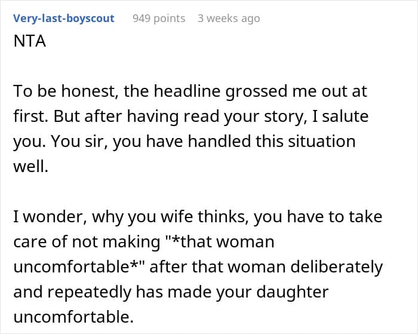Image resolution: width=418 pixels, height=334 pixels.
Task: Click the word 'deliberately'
Action: [x=336, y=267]
